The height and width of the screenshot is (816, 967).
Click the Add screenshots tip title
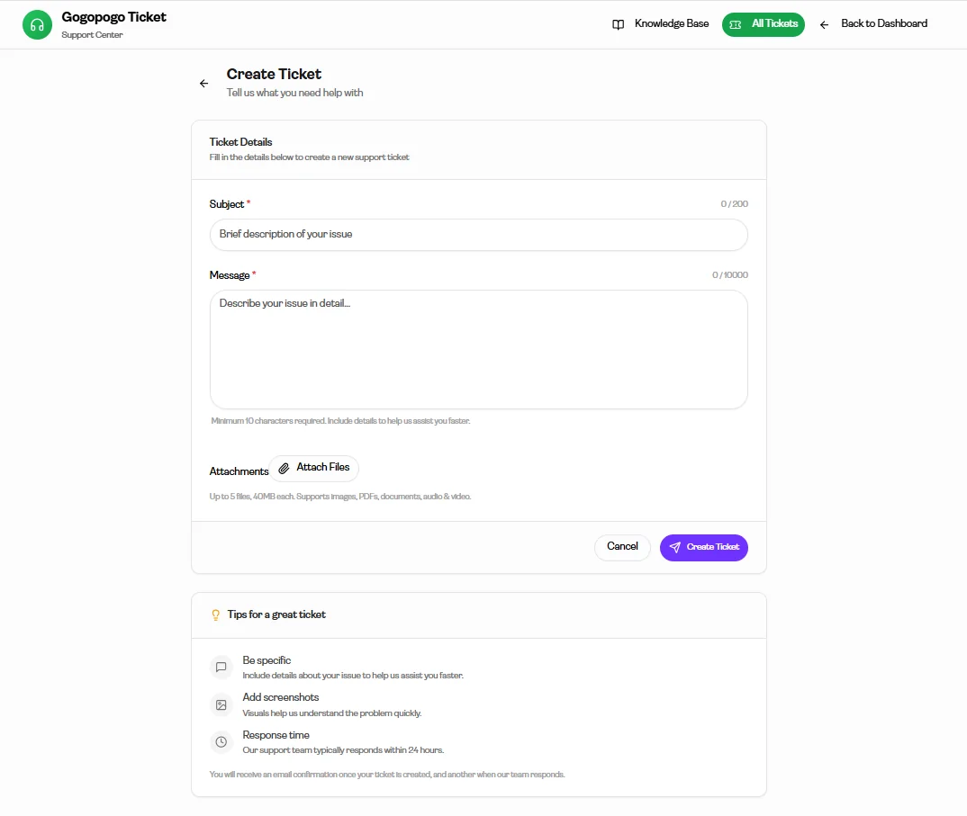click(281, 697)
